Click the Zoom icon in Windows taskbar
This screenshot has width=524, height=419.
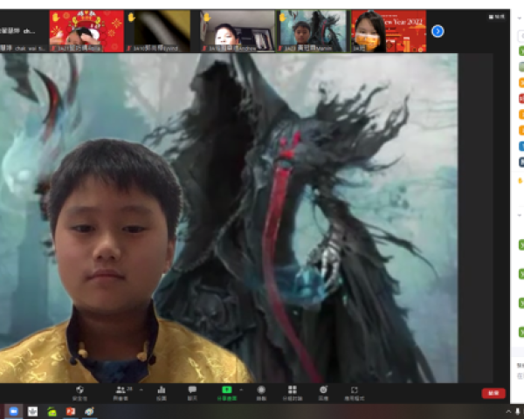click(x=13, y=411)
